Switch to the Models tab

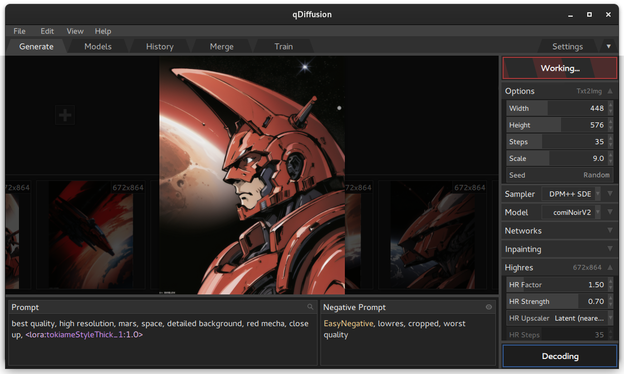[98, 47]
